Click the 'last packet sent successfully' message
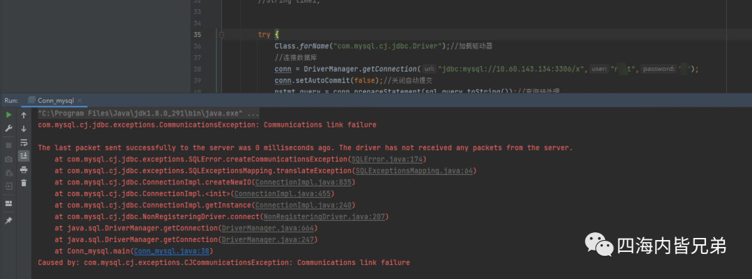The height and width of the screenshot is (279, 752). coord(306,148)
